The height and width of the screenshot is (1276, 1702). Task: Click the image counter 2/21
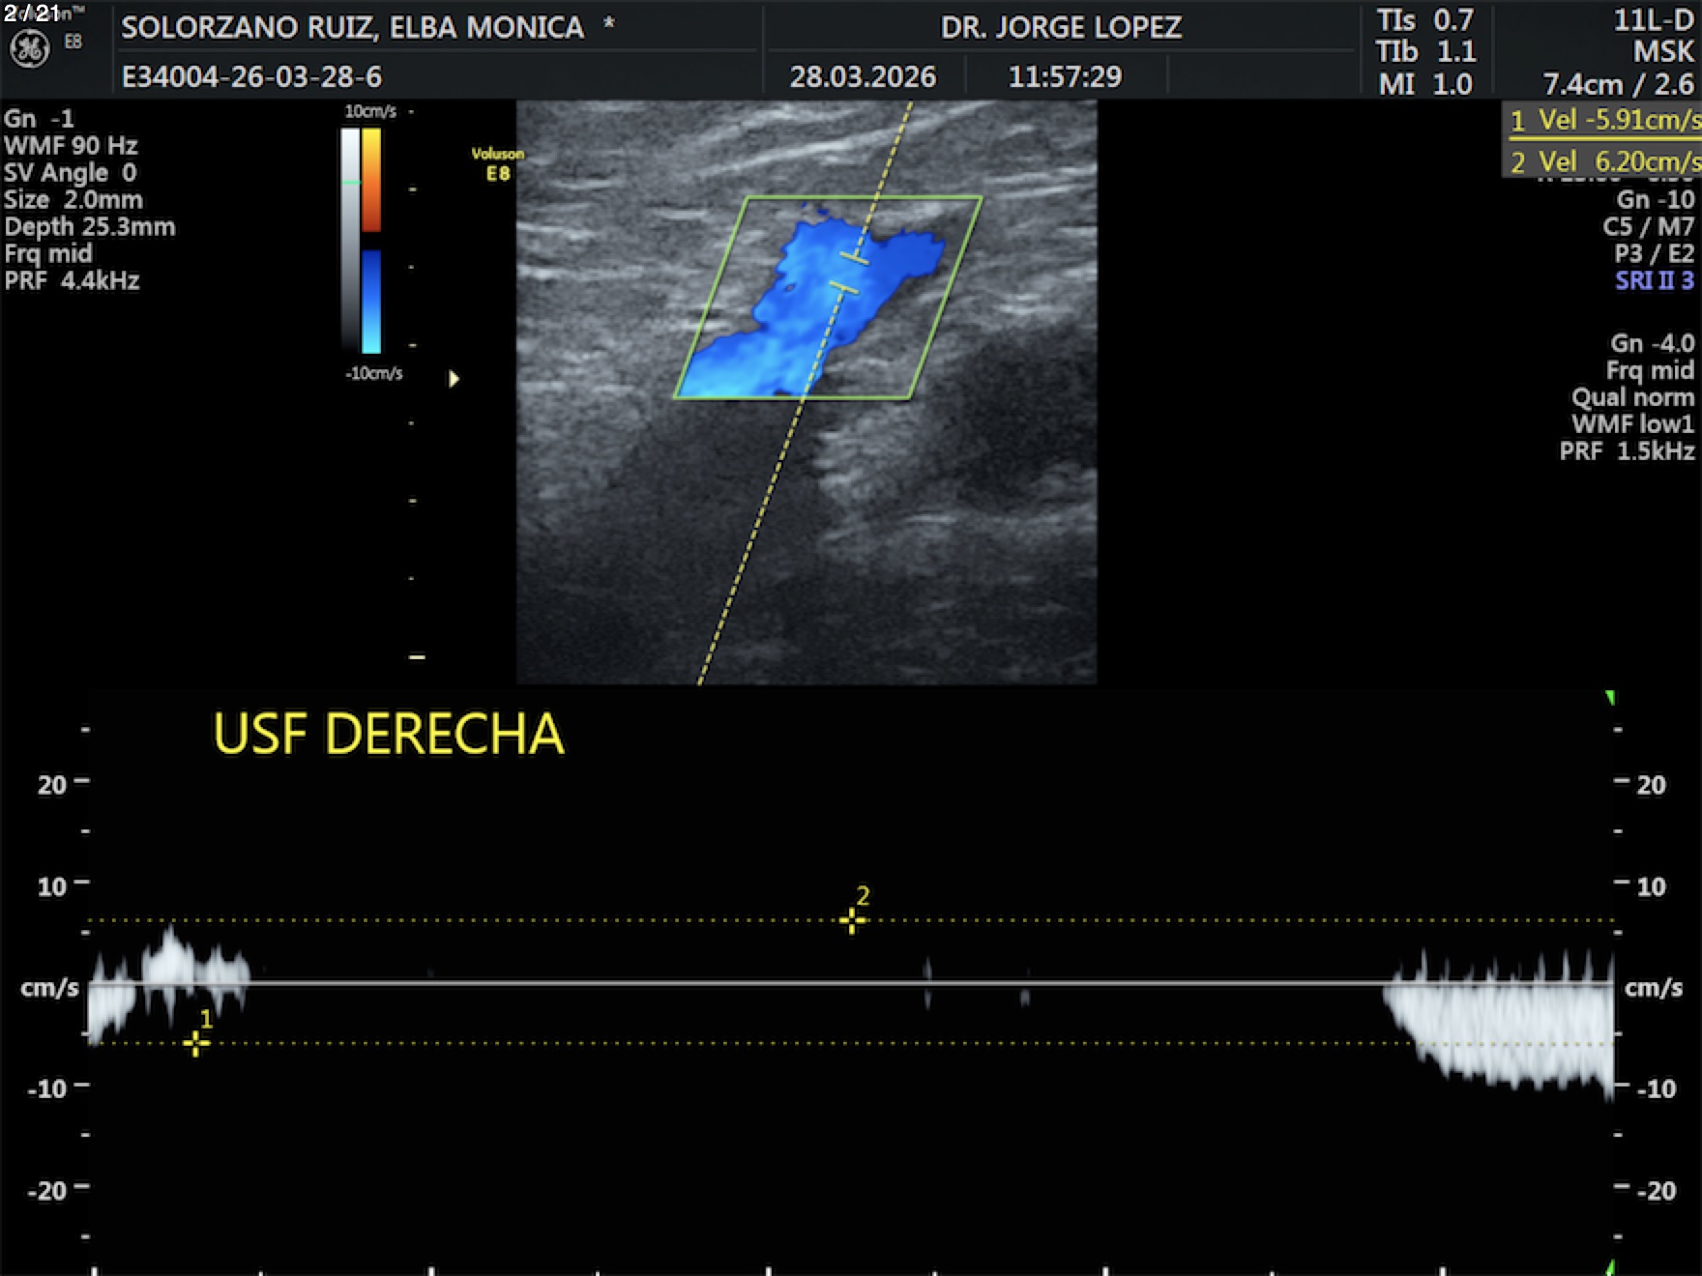point(32,14)
